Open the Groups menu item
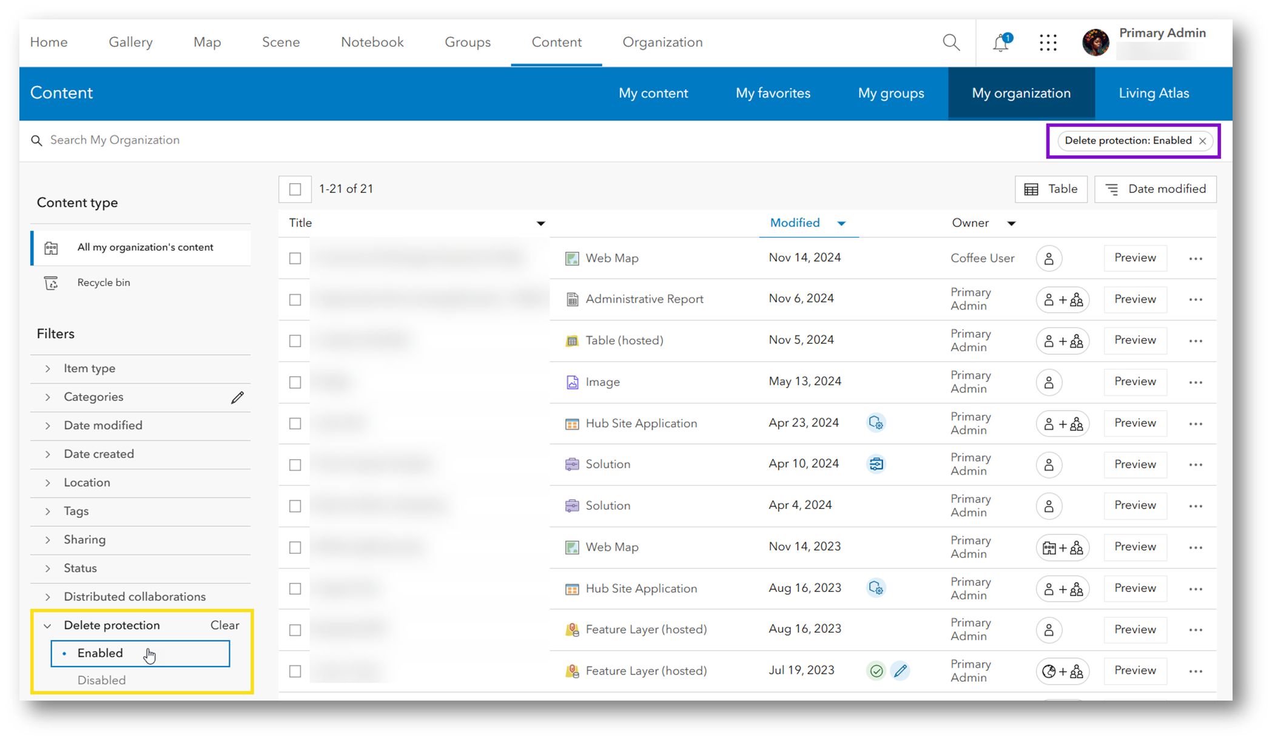The width and height of the screenshot is (1272, 740). coord(467,42)
